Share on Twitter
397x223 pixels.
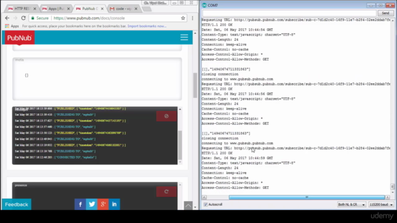click(92, 204)
